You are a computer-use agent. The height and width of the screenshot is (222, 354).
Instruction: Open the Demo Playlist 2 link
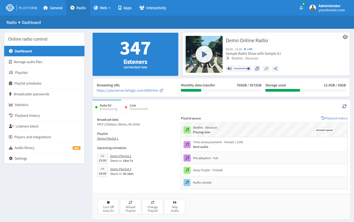[121, 156]
